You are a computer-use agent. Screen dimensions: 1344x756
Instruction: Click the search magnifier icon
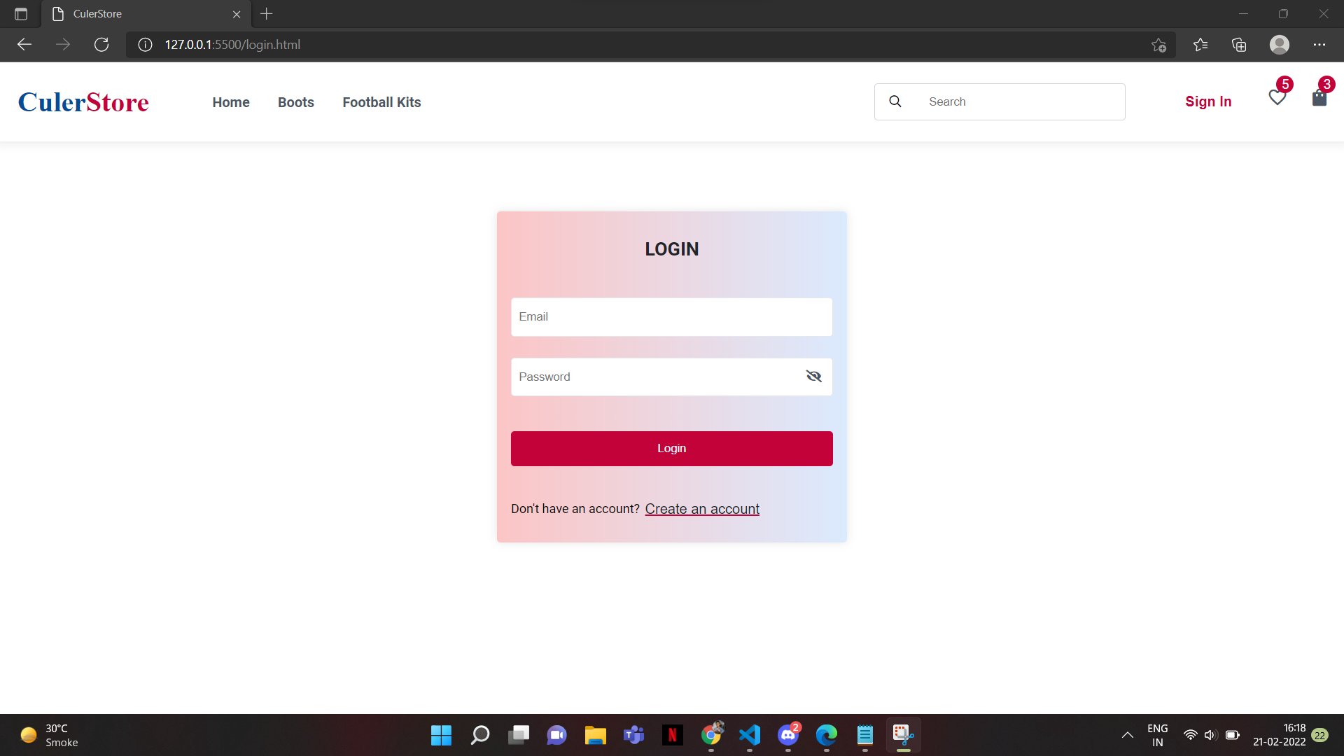click(x=895, y=101)
